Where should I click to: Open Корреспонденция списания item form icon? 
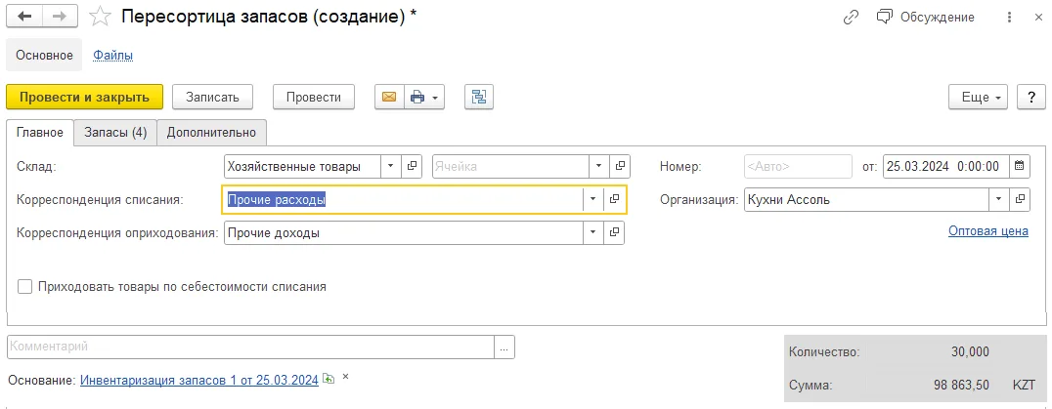click(614, 199)
